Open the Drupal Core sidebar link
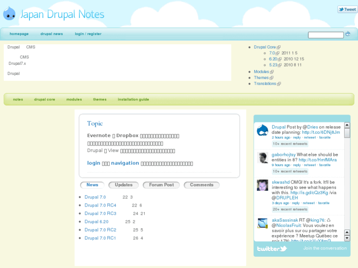Viewport: 358px width, 268px height. (x=265, y=47)
